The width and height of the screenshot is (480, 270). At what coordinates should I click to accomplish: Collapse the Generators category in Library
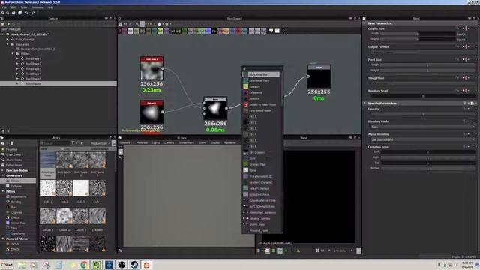[x=3, y=175]
